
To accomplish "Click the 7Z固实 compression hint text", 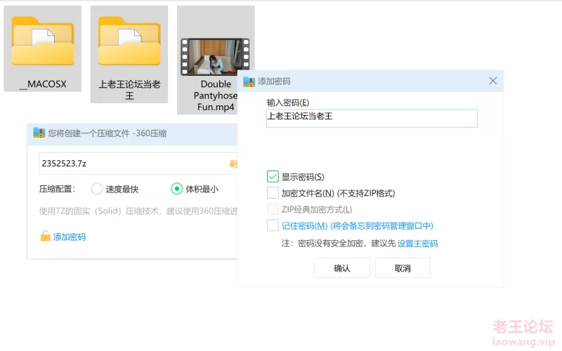I will [x=138, y=211].
